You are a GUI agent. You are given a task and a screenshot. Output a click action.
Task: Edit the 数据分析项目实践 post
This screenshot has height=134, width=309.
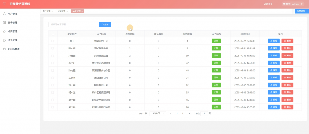(x=273, y=107)
